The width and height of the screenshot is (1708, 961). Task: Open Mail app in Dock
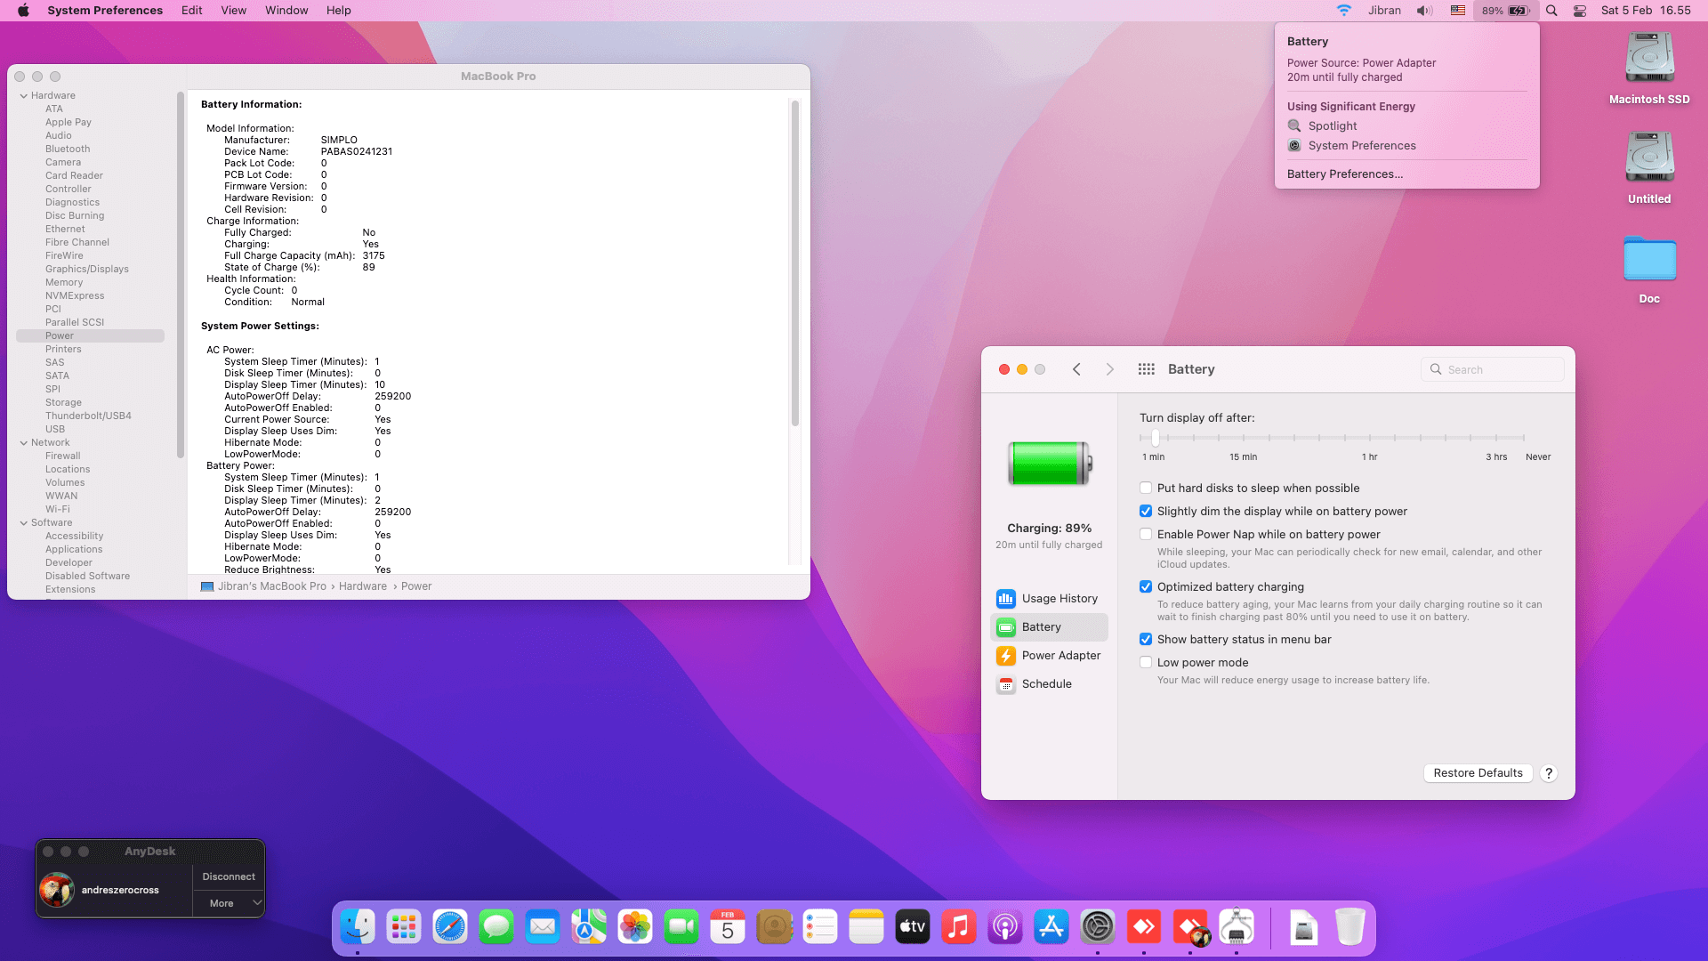pos(543,927)
